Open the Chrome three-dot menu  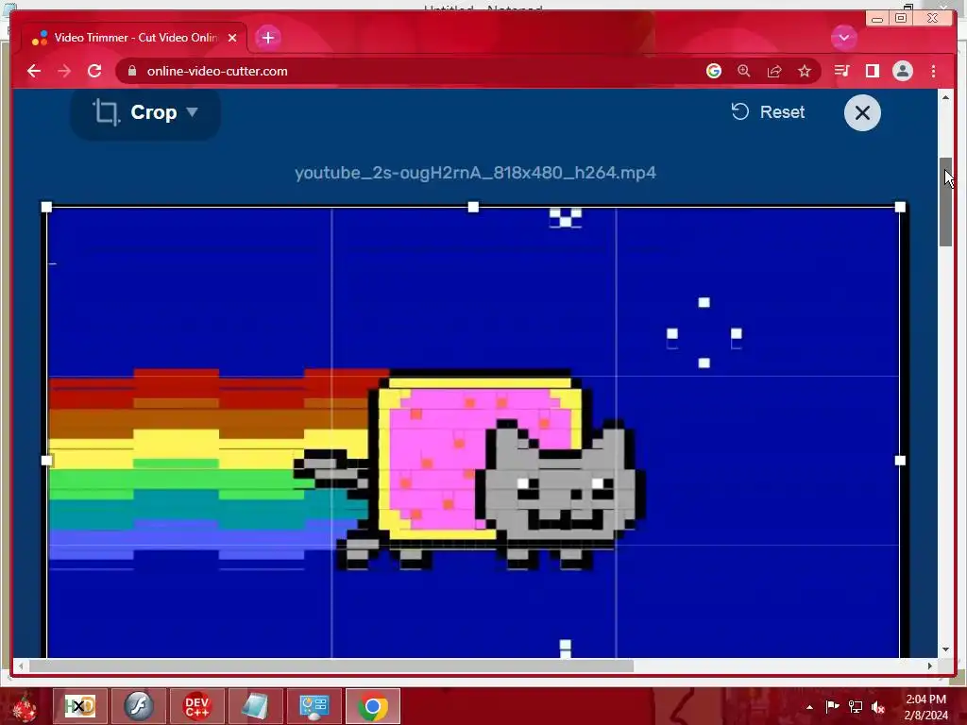pyautogui.click(x=933, y=71)
